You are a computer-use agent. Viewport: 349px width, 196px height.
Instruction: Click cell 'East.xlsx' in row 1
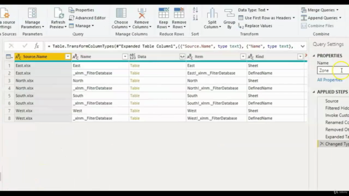click(x=43, y=65)
